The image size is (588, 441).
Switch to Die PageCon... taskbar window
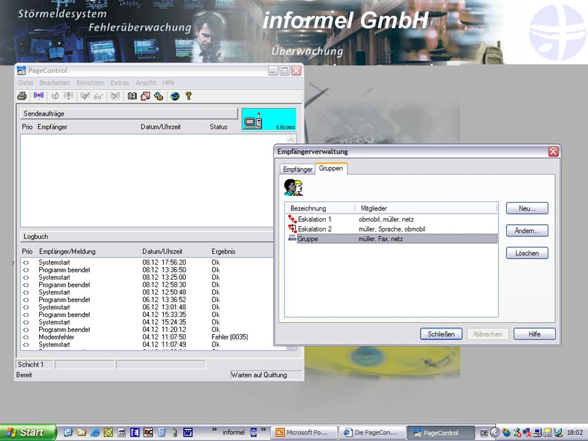[372, 432]
